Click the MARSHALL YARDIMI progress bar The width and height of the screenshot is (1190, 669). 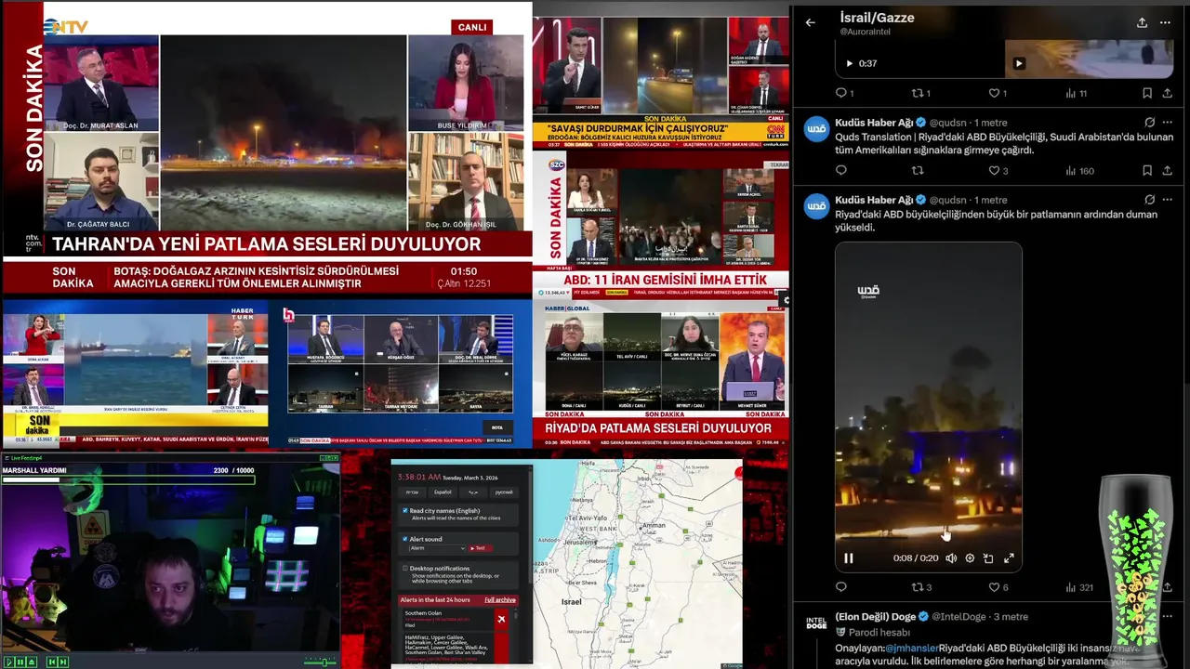[127, 479]
